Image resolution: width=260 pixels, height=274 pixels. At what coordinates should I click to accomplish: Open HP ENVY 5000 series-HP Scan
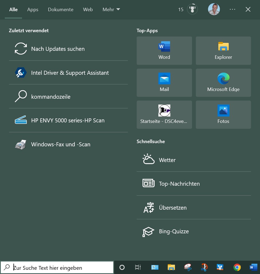coord(68,121)
